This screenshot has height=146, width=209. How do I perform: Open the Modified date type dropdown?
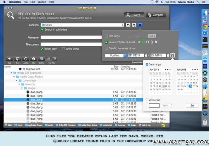click(115, 55)
